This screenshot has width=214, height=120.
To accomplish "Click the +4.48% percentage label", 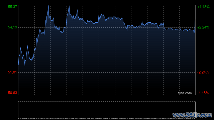I will [203, 7].
